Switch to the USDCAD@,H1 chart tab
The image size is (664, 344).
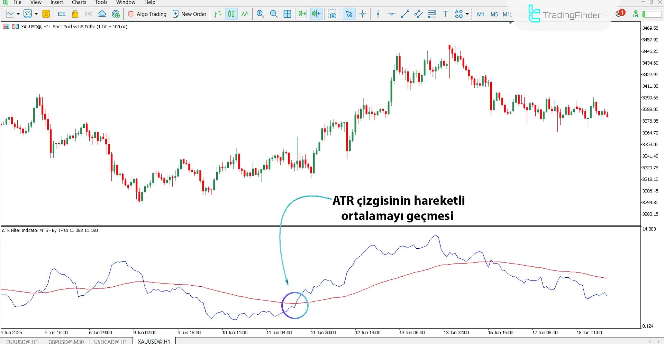(110, 341)
